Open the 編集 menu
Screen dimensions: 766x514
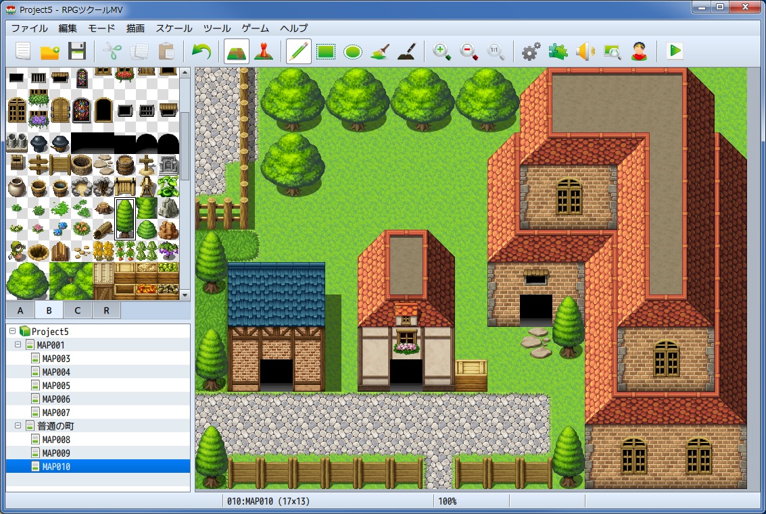tap(68, 28)
